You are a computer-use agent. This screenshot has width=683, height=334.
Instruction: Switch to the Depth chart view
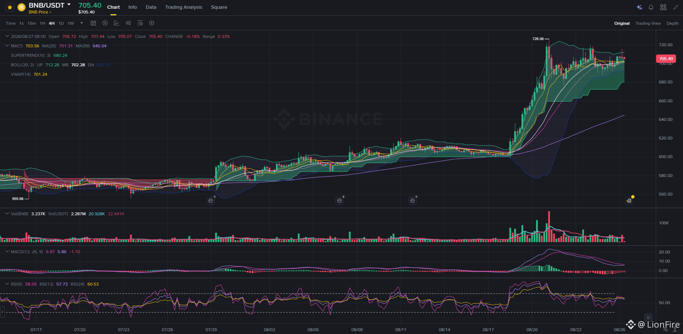672,23
